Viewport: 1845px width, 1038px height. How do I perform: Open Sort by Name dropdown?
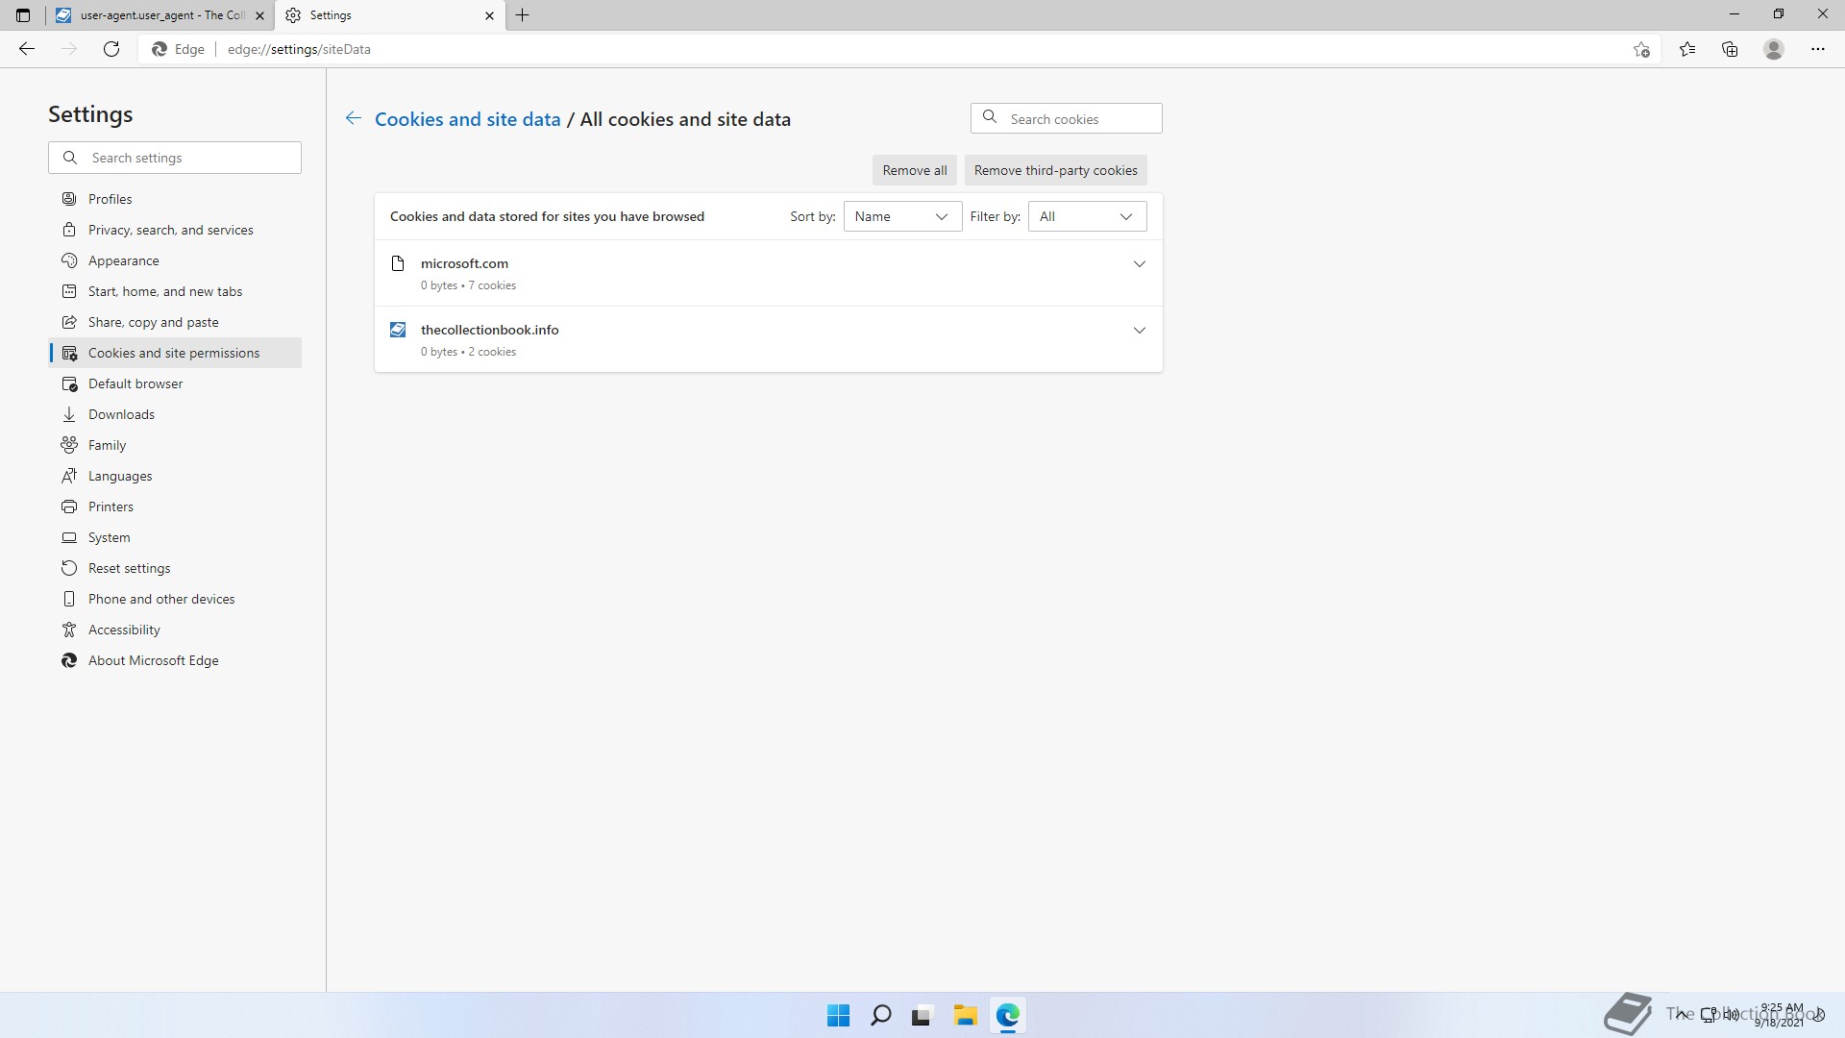point(901,216)
